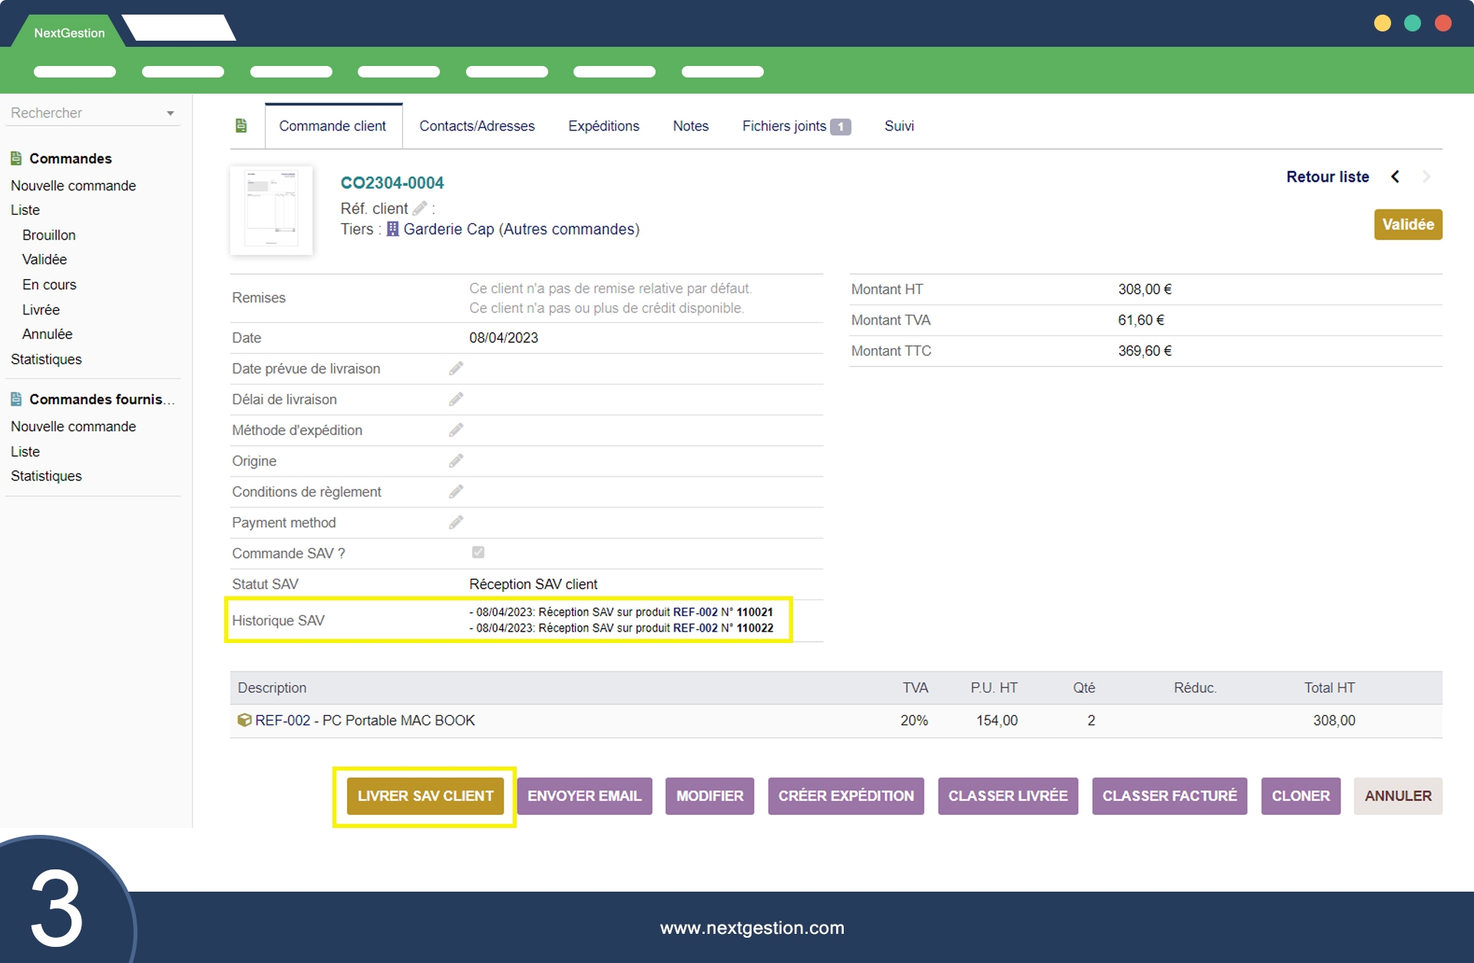Viewport: 1474px width, 963px height.
Task: Open Garderie Cap third-party link
Action: (x=448, y=229)
